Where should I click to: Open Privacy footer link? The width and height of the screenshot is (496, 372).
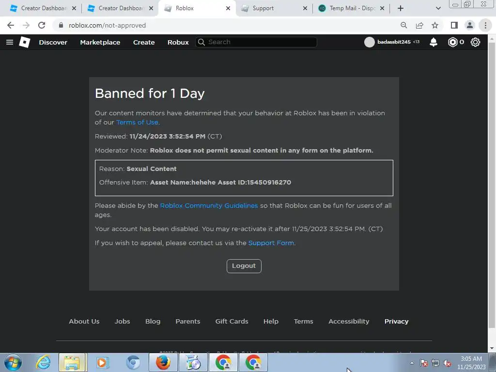tap(396, 322)
